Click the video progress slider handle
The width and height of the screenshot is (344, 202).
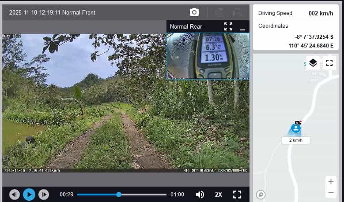point(119,194)
